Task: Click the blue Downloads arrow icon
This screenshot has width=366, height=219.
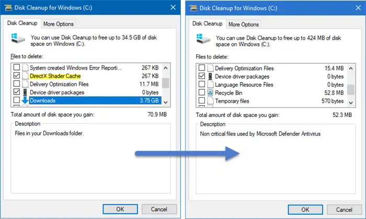Action: (x=25, y=100)
